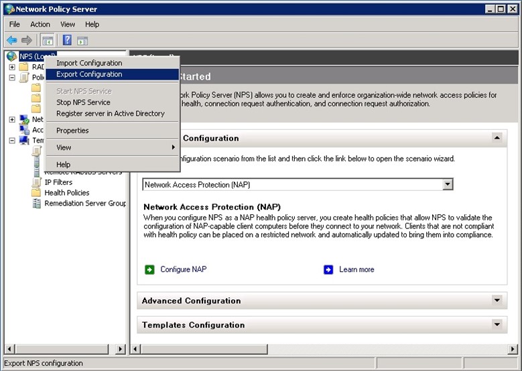Open the File menu

[14, 24]
